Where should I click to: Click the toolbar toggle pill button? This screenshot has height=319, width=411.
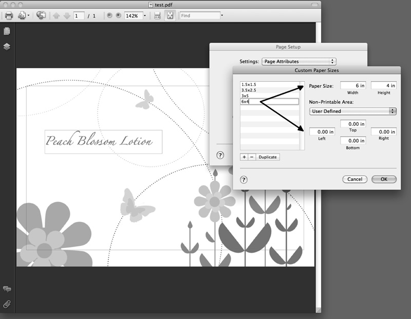314,5
